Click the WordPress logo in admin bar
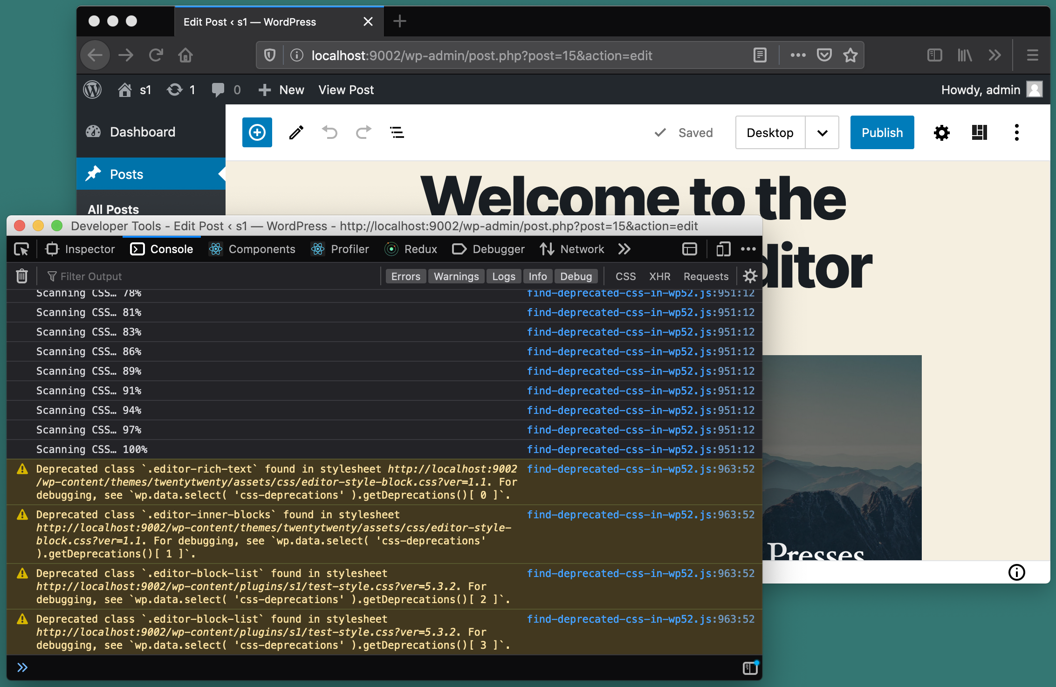Screen dimensions: 1056x687 click(92, 89)
